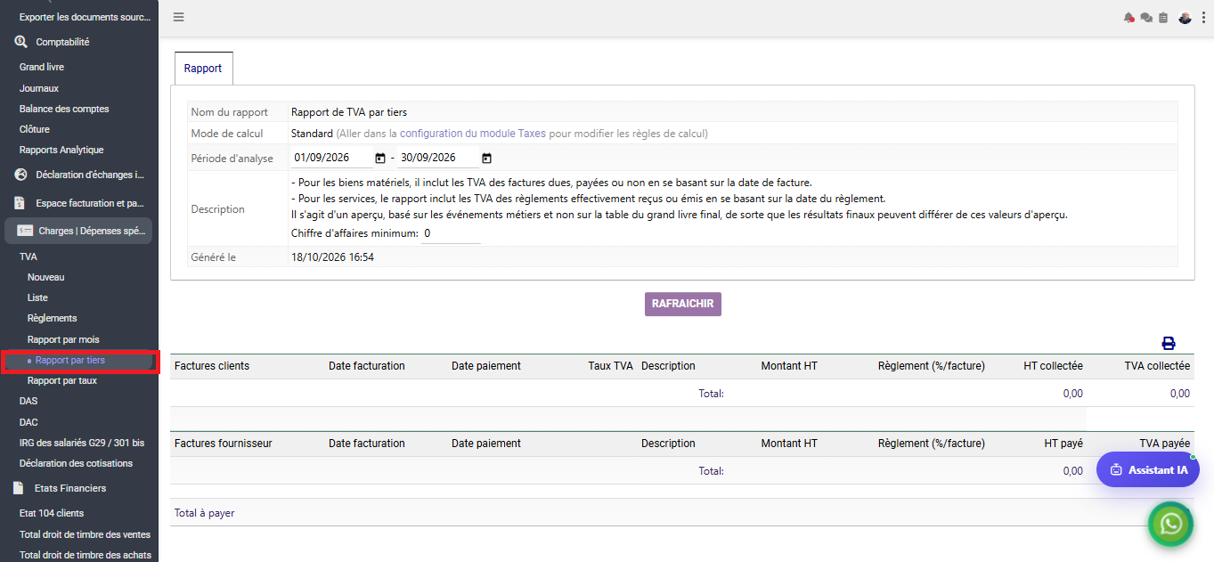Viewport: 1214px width, 562px height.
Task: Open the notifications bell
Action: [1129, 18]
